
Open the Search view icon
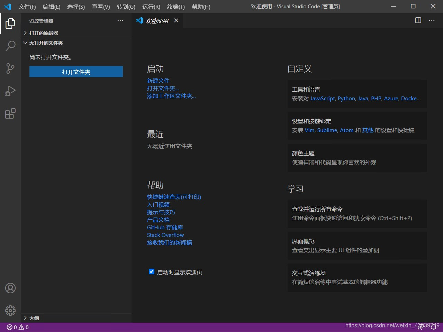(x=10, y=46)
